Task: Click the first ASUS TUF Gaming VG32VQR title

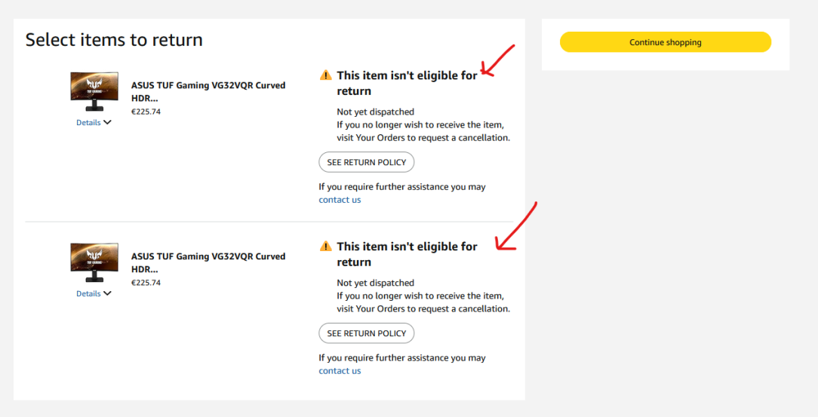Action: pyautogui.click(x=208, y=91)
